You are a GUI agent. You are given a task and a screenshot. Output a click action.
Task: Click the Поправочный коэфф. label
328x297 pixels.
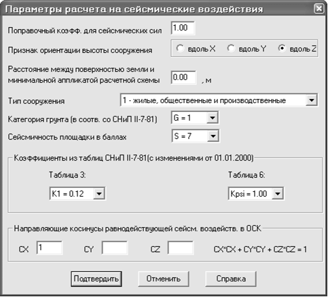[85, 31]
